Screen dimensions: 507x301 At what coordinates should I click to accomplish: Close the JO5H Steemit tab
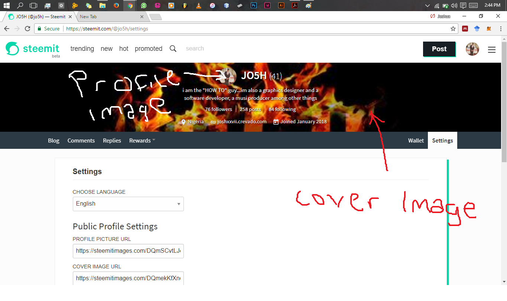[x=71, y=17]
